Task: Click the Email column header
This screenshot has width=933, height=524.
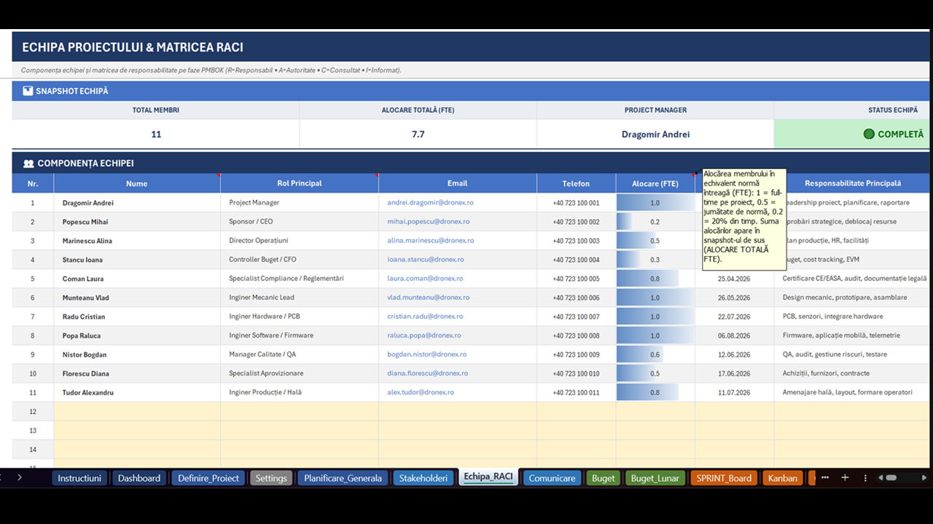Action: tap(458, 183)
